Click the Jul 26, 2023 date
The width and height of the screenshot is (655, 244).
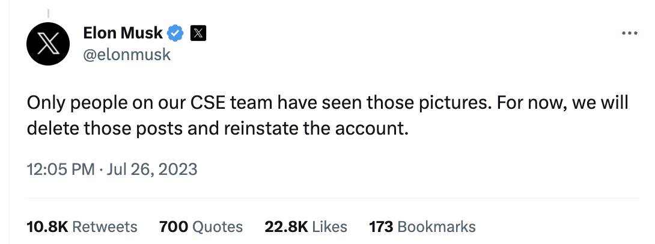(152, 169)
